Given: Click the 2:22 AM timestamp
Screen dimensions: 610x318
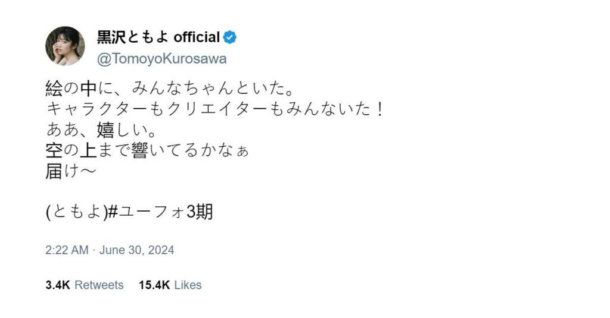Looking at the screenshot, I should [67, 250].
